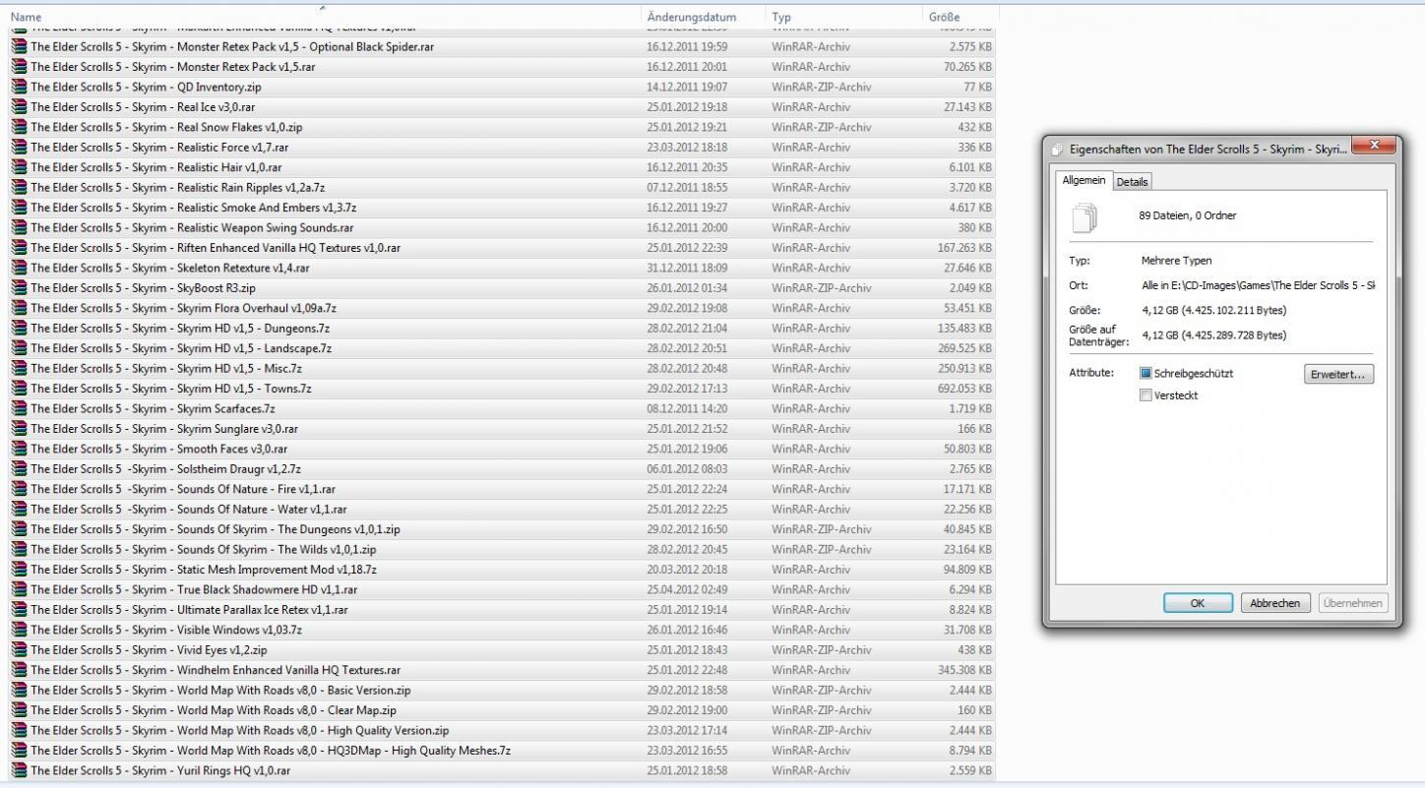The width and height of the screenshot is (1425, 788).
Task: Click the archive icon of Ultimate Parallax Ice Retex
Action: 19,610
